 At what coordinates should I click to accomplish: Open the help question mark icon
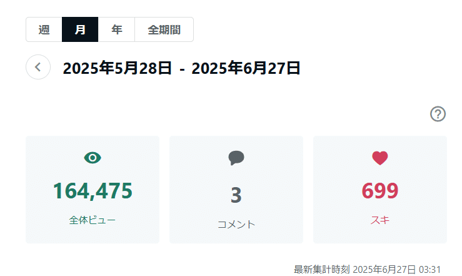(x=438, y=114)
